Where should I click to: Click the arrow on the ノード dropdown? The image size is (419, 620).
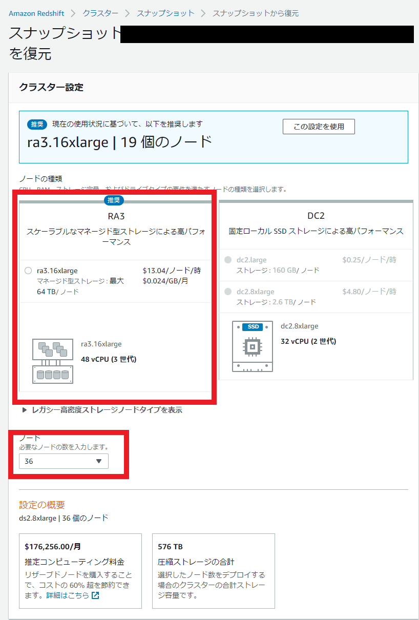[x=99, y=461]
